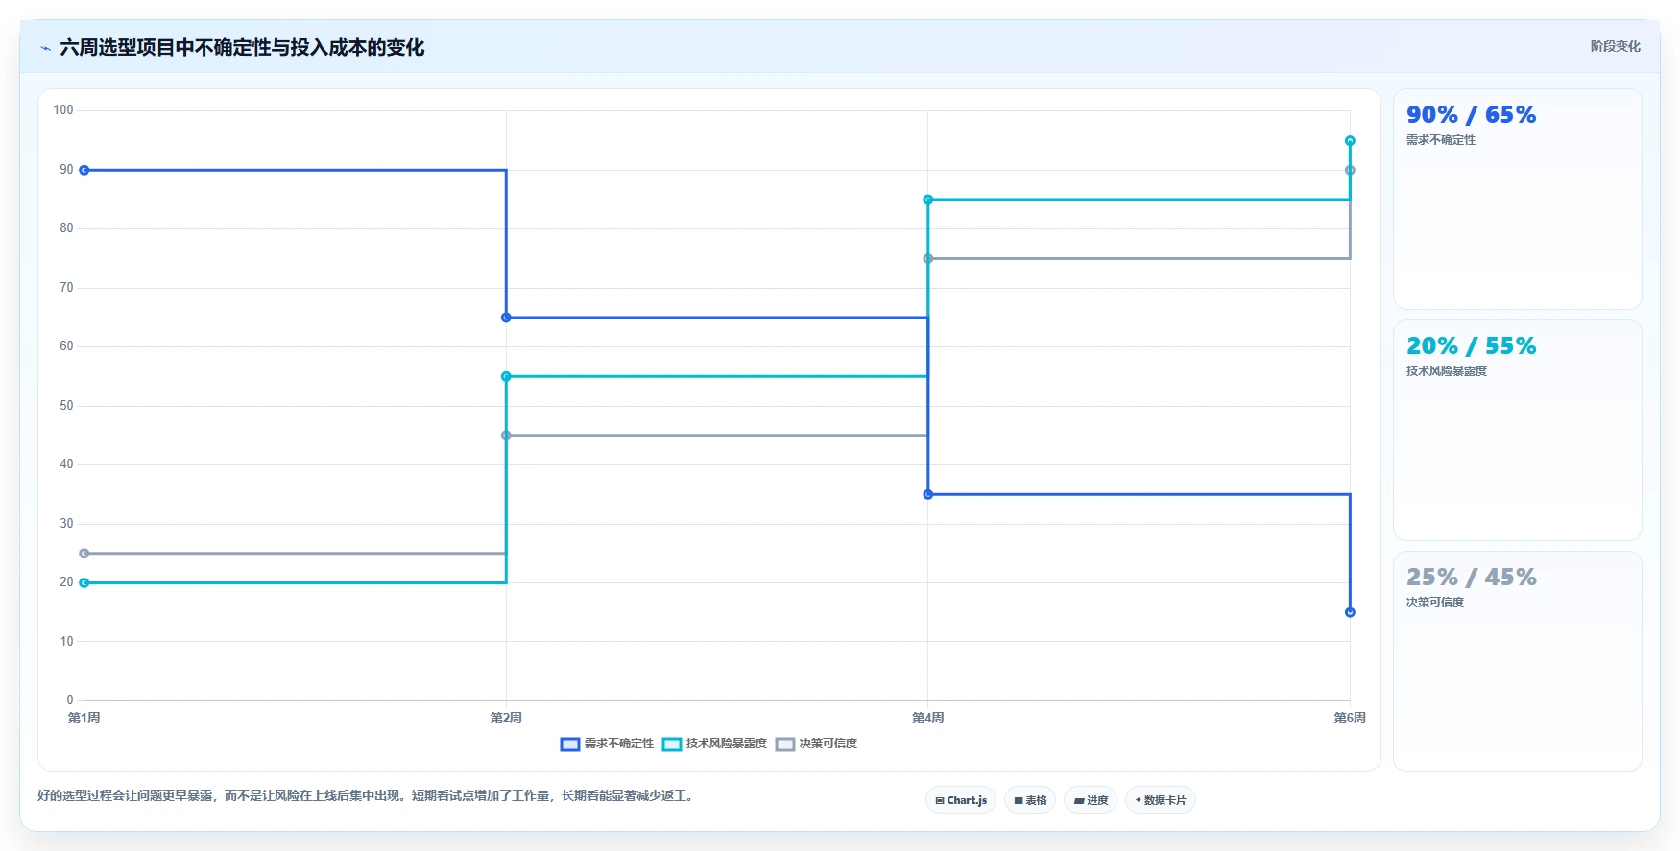Select the gray data point at 45 on 第2周

pyautogui.click(x=506, y=436)
